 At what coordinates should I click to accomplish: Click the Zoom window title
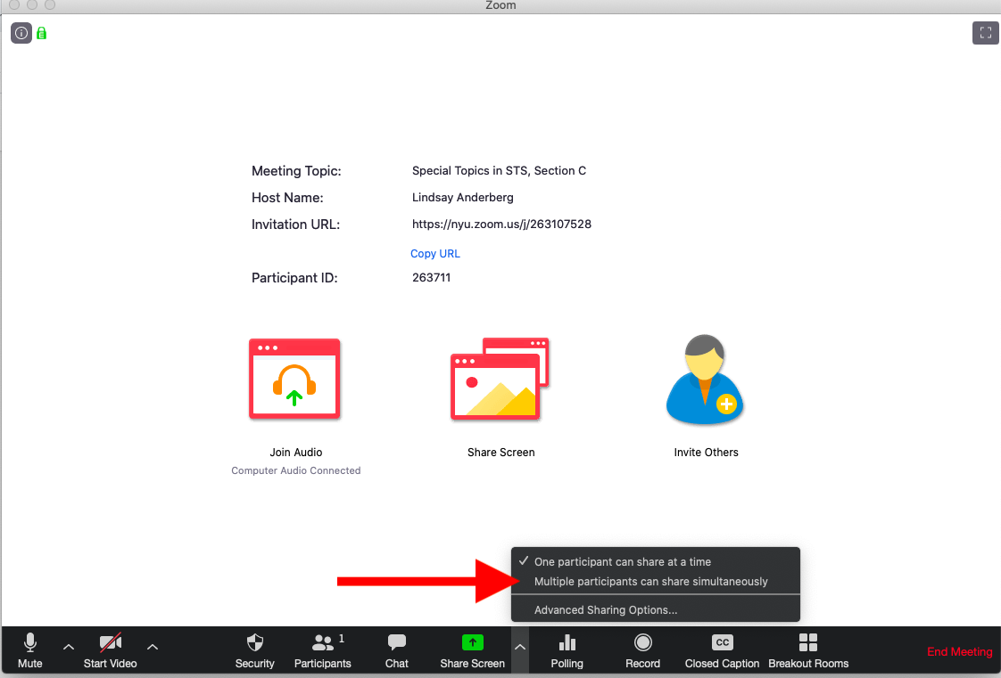(x=500, y=5)
